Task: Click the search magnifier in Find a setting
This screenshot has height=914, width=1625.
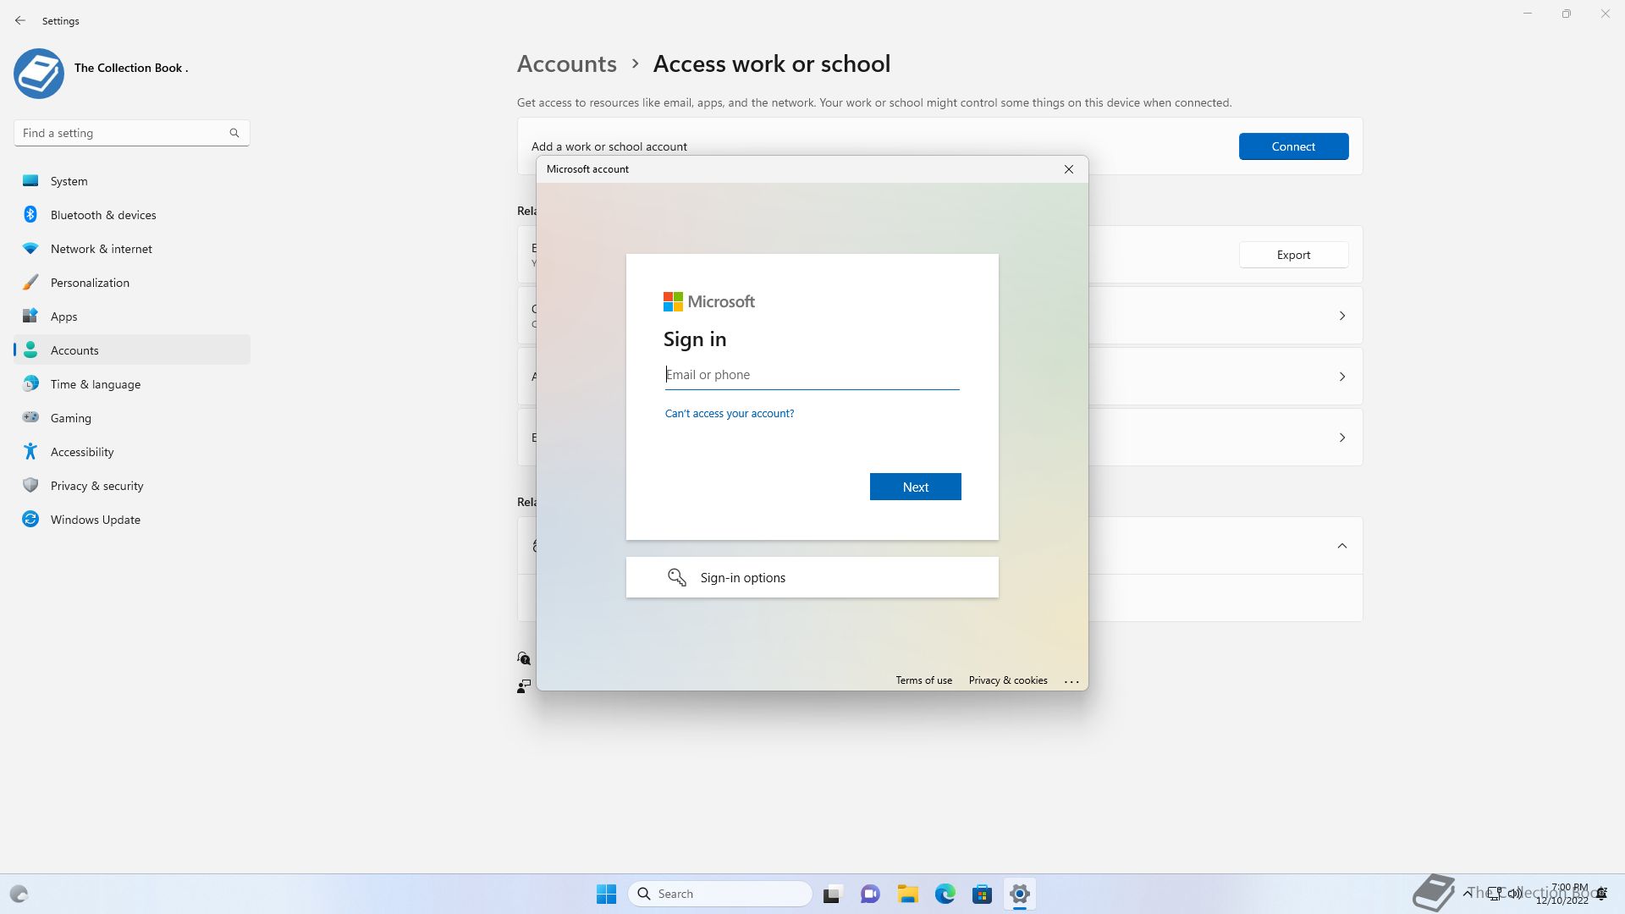Action: (x=234, y=133)
